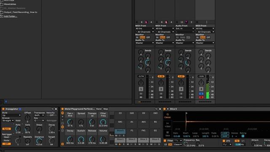Select Retrigger Beat mode

[x=7, y=137]
